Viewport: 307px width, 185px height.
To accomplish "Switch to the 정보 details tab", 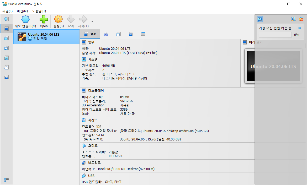I will click(90, 34).
